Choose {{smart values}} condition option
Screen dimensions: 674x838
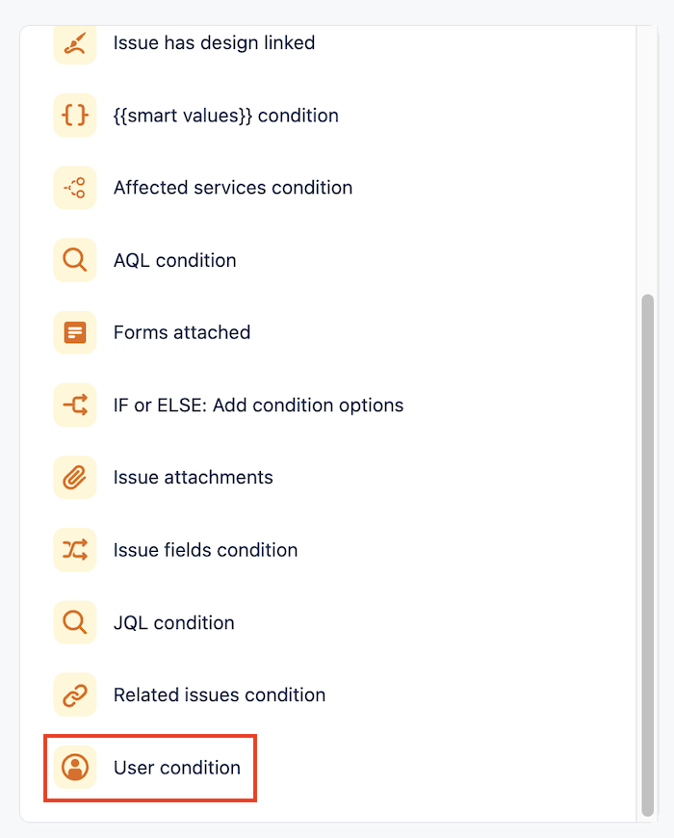(225, 116)
